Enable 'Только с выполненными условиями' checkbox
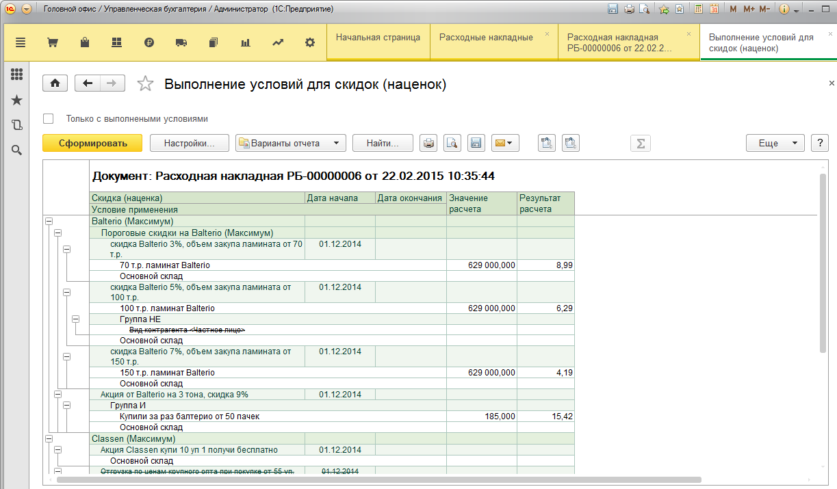Image resolution: width=837 pixels, height=489 pixels. point(49,118)
